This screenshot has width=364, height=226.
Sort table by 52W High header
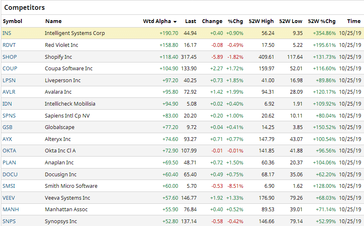tap(261, 21)
